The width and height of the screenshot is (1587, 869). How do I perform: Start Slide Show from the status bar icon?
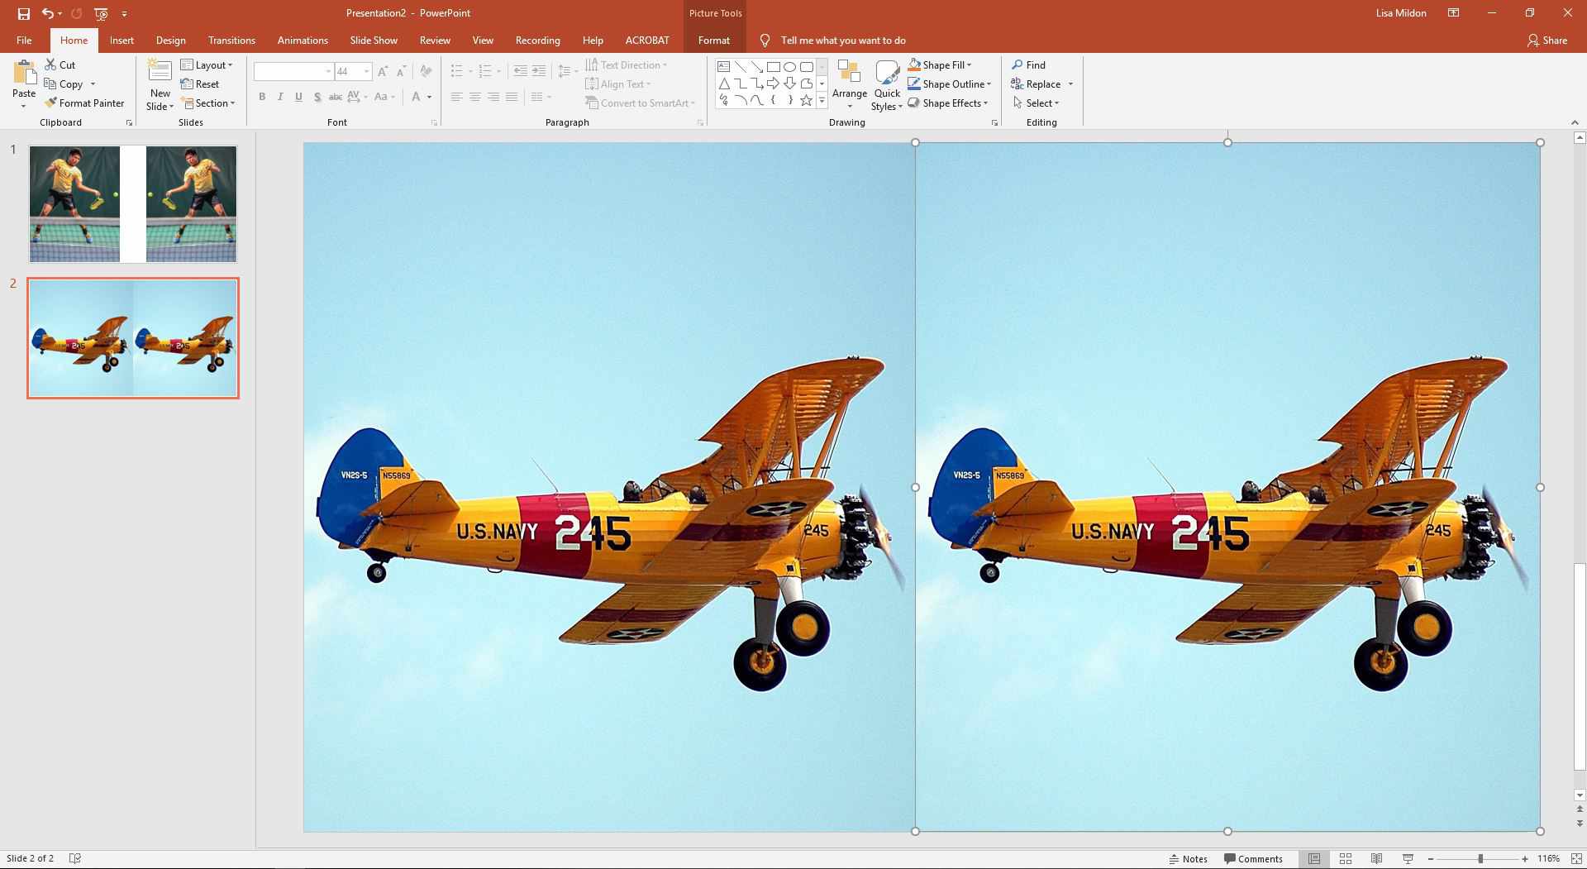point(1408,859)
